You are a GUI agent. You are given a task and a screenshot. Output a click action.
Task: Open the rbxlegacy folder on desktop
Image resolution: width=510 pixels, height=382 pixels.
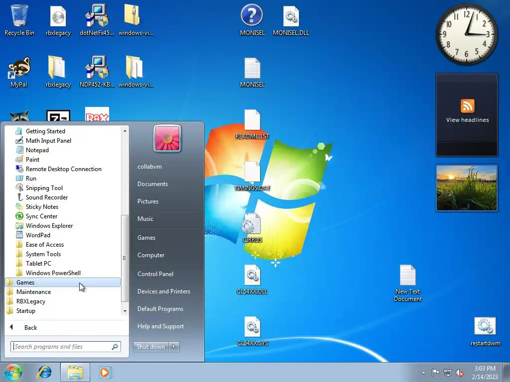point(58,72)
